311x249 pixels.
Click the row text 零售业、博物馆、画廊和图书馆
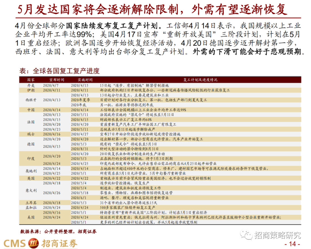(136, 193)
